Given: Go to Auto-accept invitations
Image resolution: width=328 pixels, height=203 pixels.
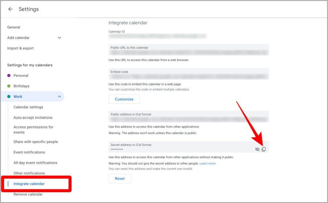Looking at the screenshot, I should pos(33,117).
